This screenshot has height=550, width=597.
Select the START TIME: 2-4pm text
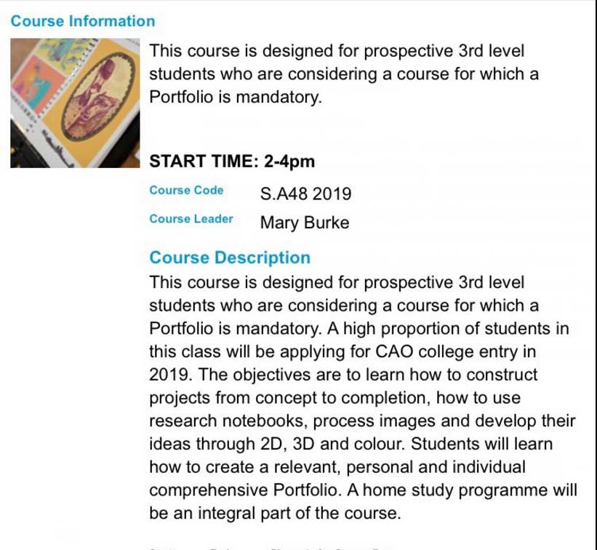point(232,161)
